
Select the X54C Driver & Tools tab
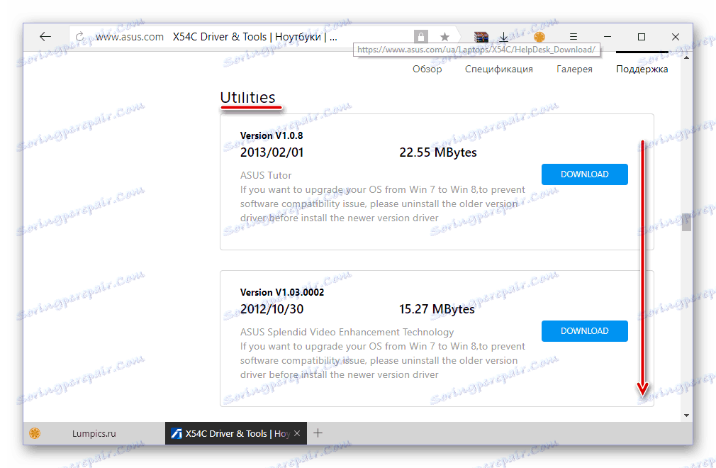click(x=236, y=433)
